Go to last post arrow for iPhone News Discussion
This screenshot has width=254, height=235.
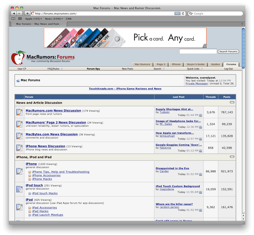coord(201,151)
